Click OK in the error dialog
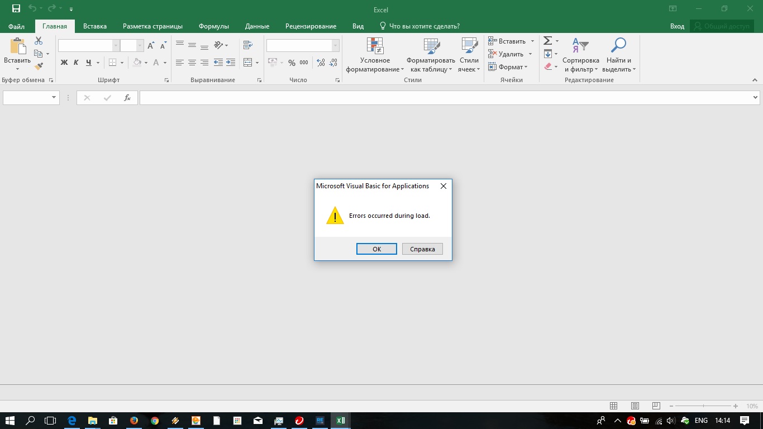Viewport: 763px width, 429px height. coord(376,249)
